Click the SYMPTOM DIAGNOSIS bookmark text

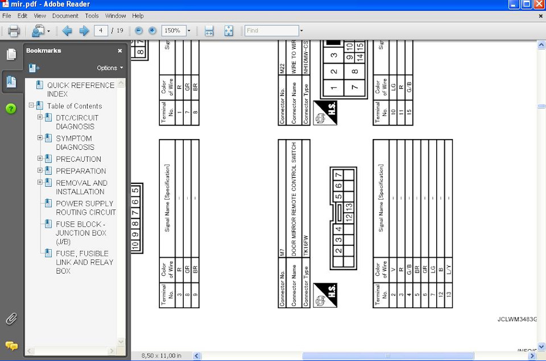tap(75, 143)
